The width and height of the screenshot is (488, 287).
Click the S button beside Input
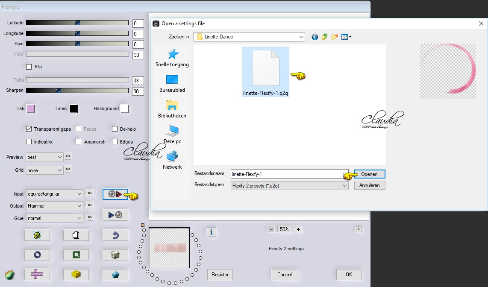point(90,193)
